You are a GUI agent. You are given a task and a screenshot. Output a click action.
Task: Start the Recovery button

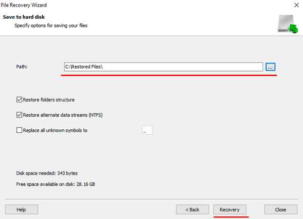[230, 209]
